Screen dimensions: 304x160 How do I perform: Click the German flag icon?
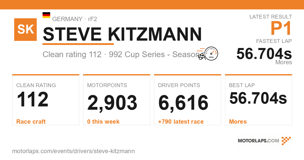[46, 15]
